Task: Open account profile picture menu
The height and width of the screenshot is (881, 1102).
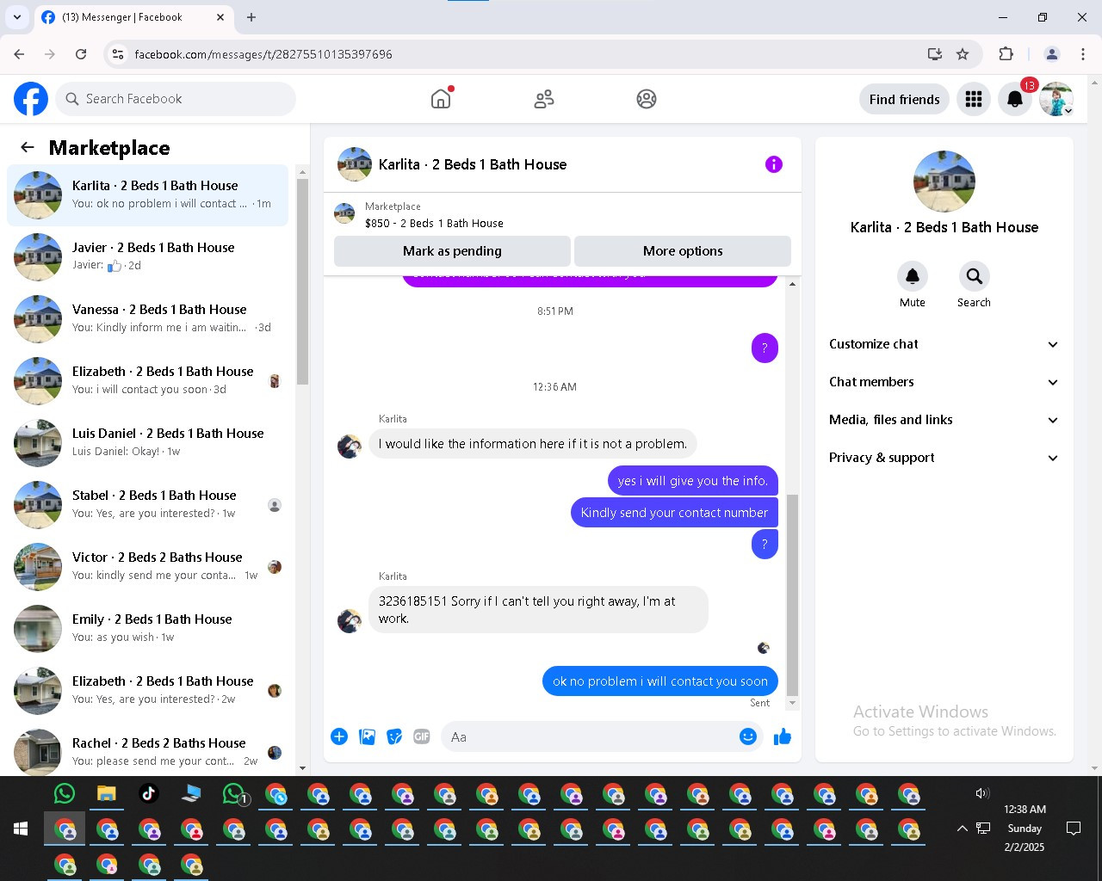Action: point(1056,99)
